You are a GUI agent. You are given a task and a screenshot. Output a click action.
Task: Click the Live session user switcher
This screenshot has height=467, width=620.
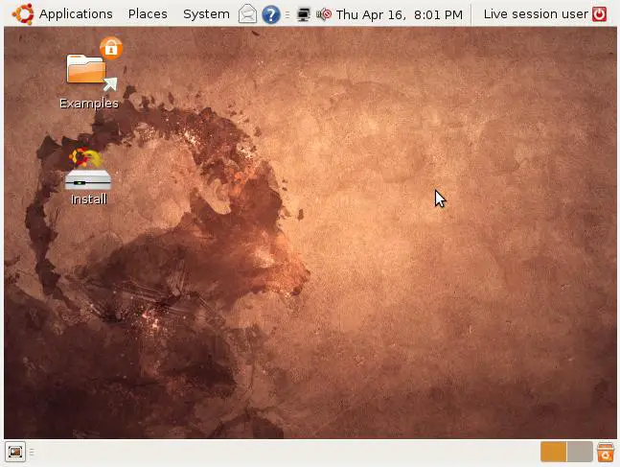click(536, 14)
